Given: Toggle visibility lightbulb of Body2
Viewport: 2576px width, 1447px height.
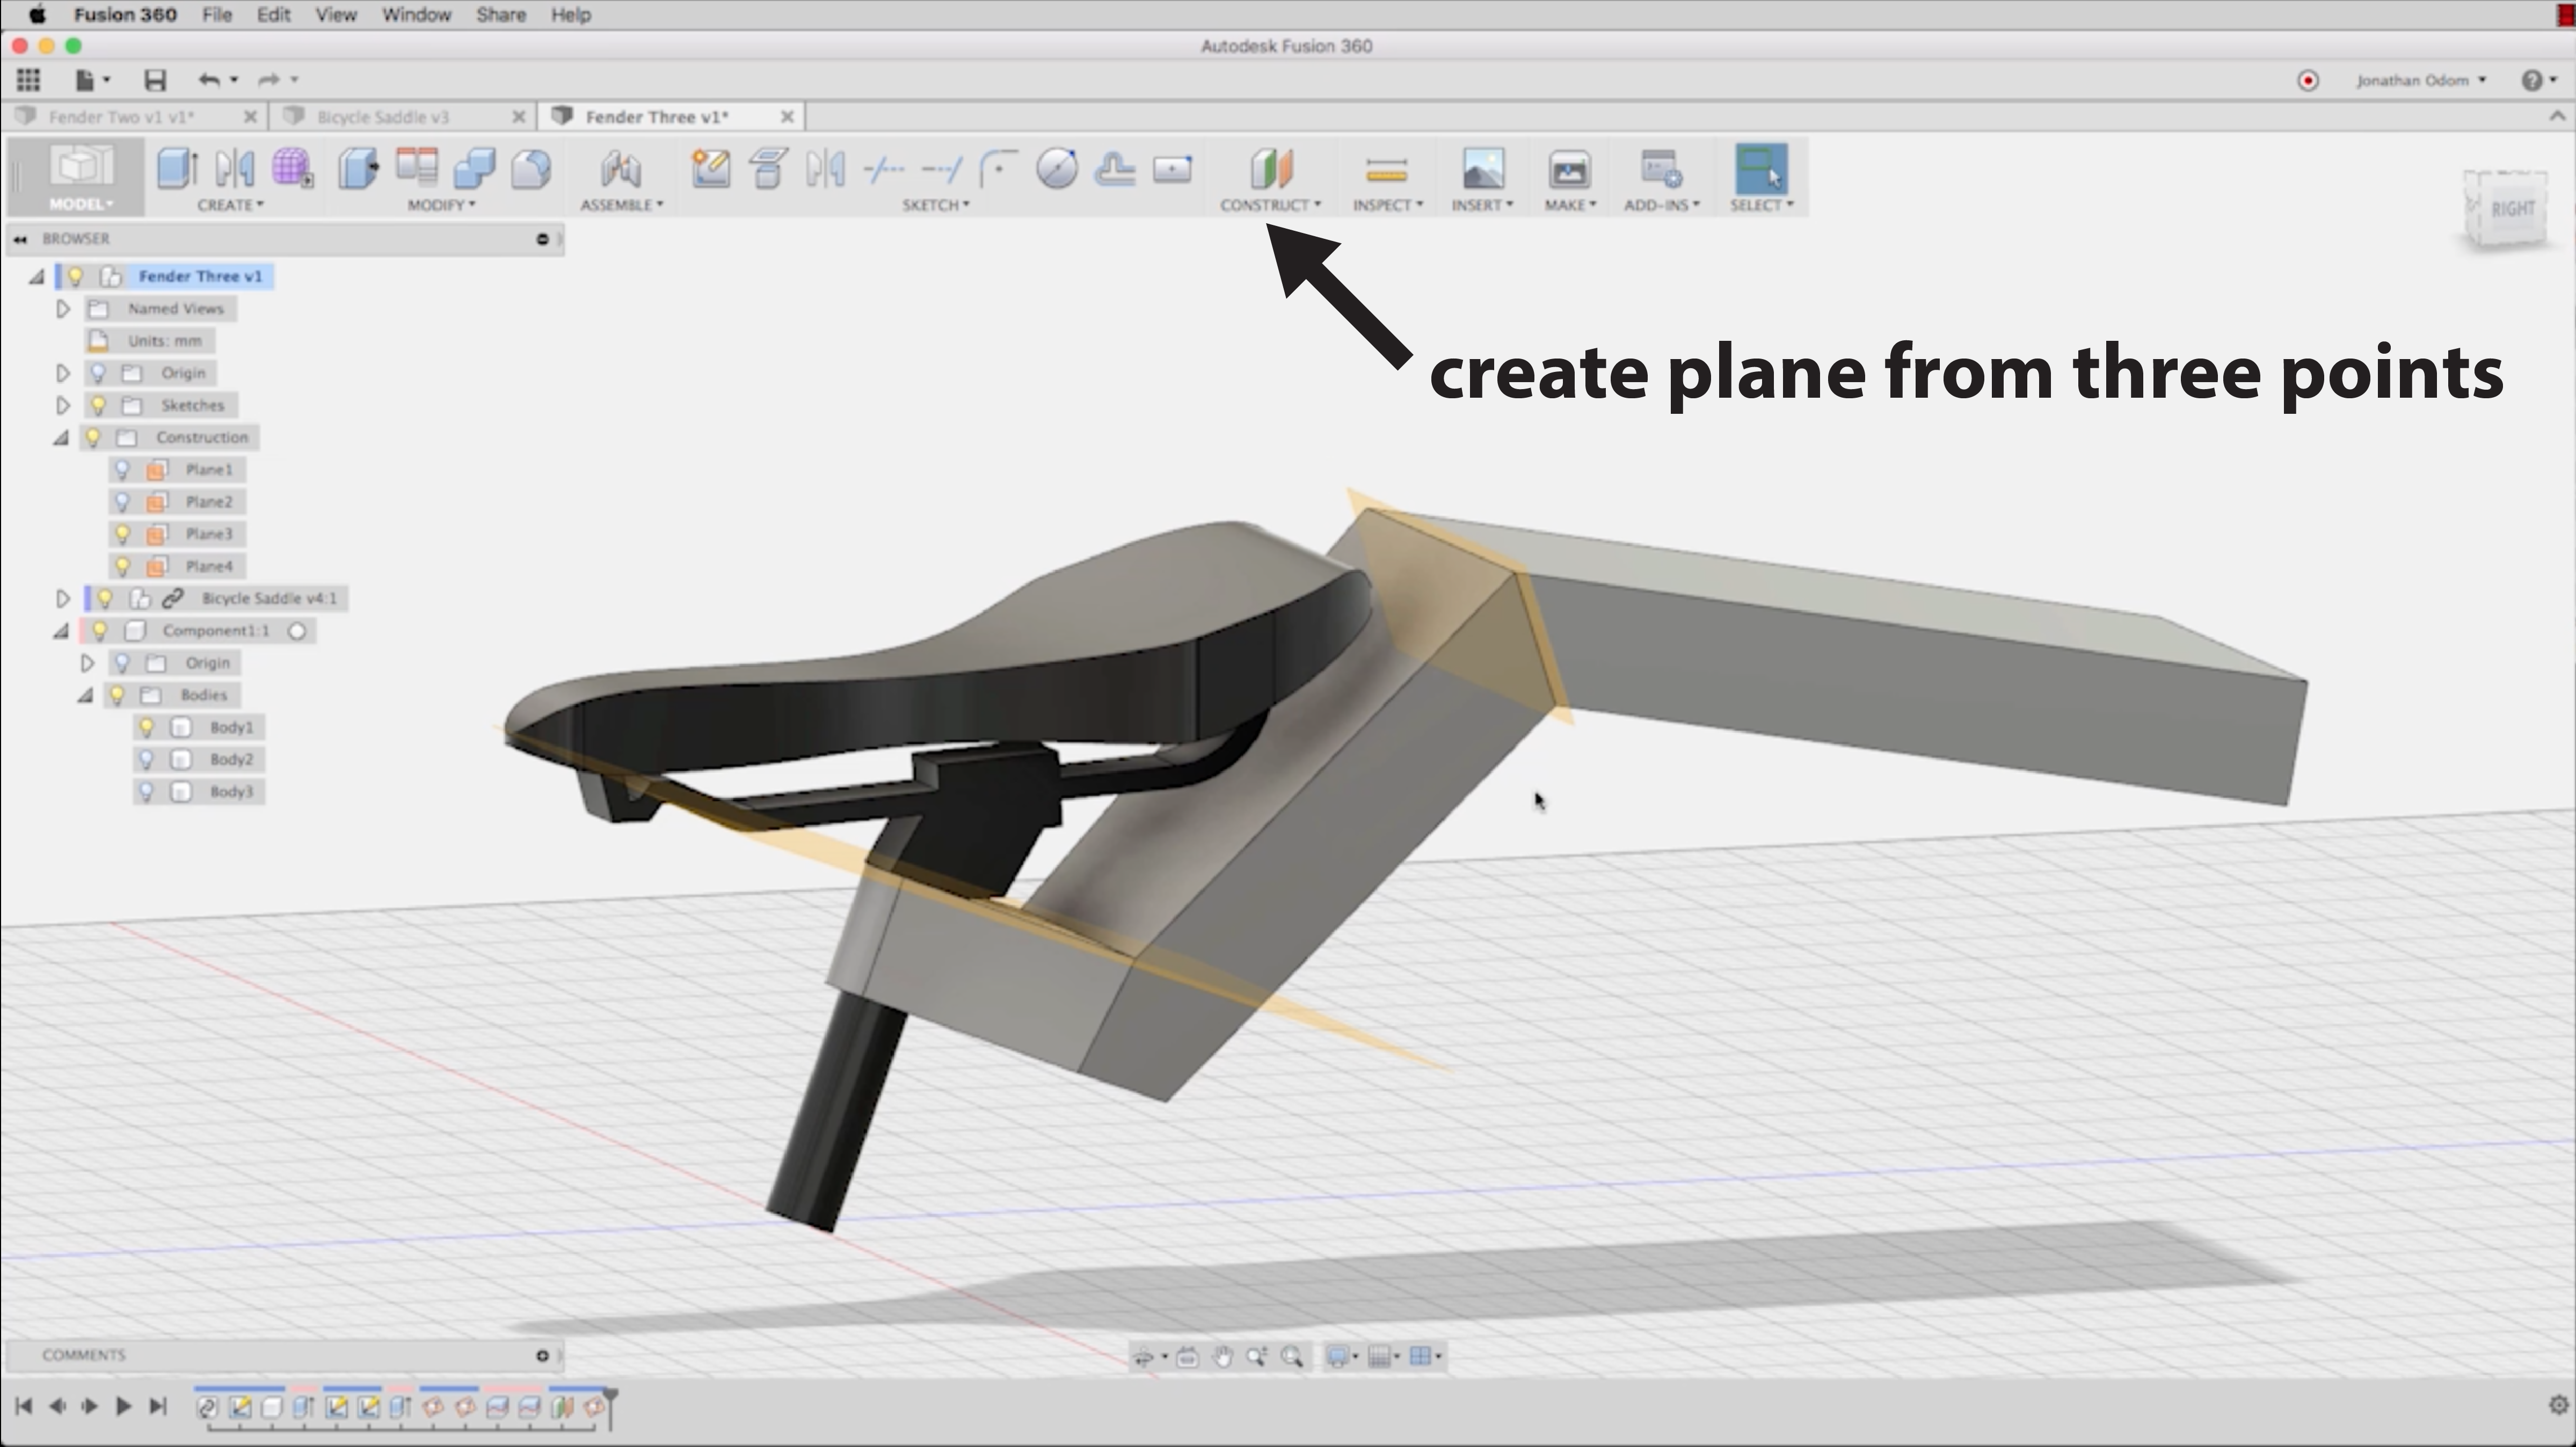Looking at the screenshot, I should pyautogui.click(x=147, y=760).
